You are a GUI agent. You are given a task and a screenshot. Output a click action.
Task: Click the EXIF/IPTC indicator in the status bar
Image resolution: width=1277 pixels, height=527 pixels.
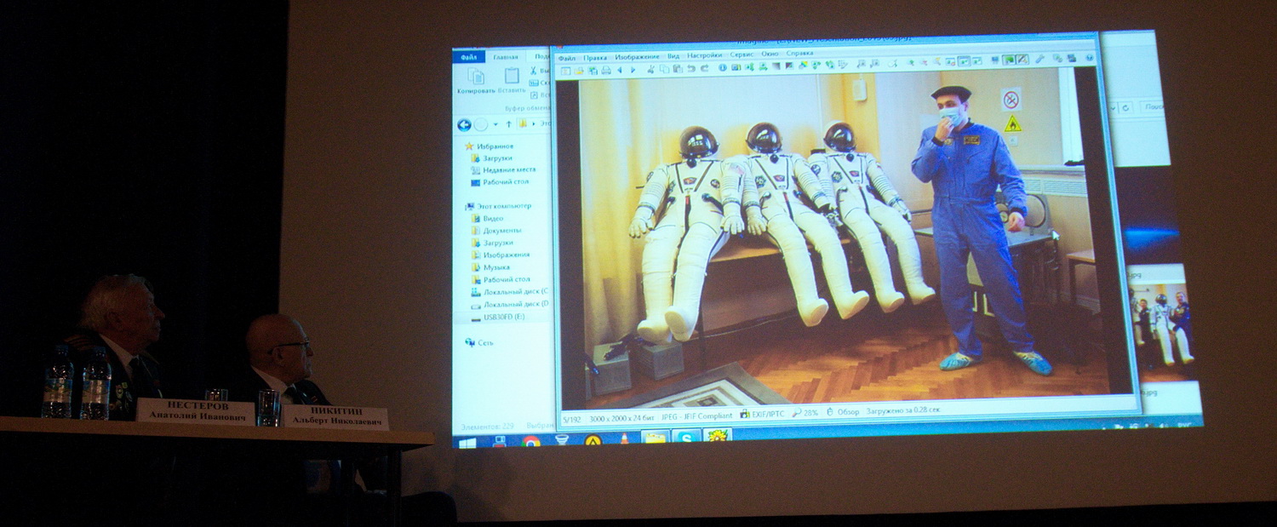762,414
